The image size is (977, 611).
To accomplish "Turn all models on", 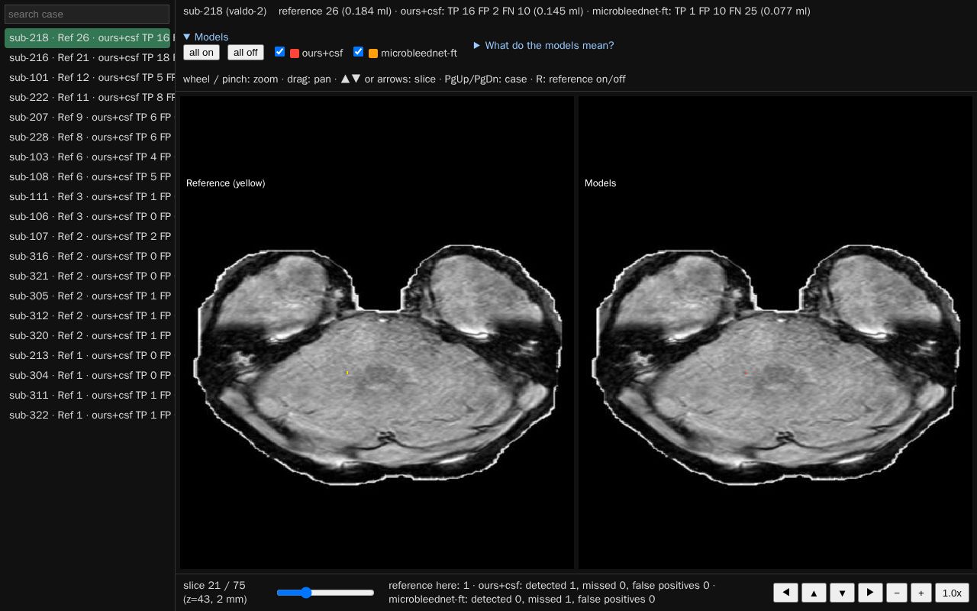I will 202,53.
